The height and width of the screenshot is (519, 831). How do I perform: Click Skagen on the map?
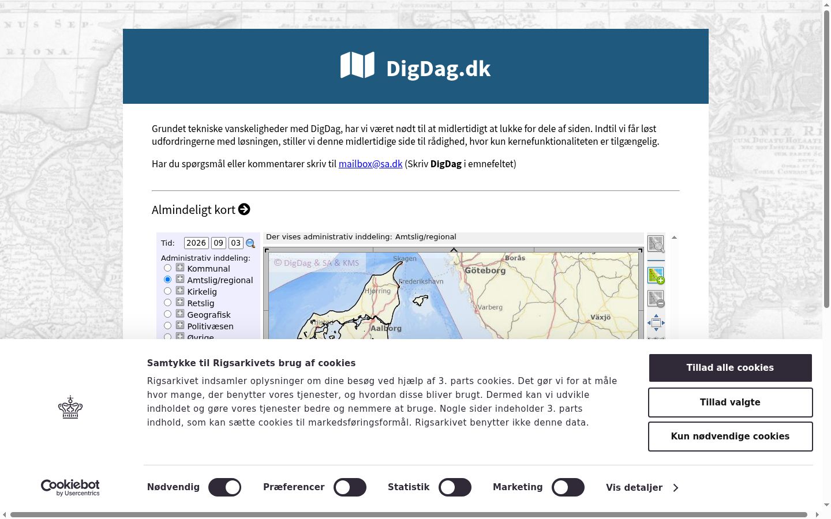click(405, 258)
